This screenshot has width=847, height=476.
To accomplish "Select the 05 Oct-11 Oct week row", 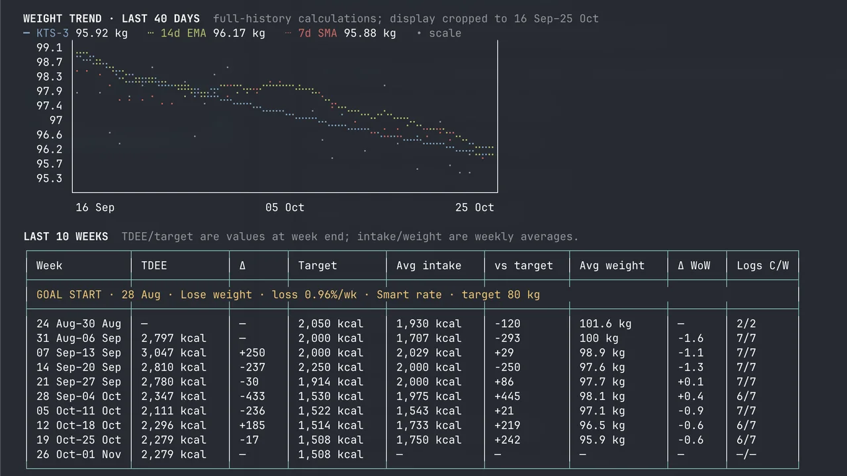I will click(x=412, y=411).
